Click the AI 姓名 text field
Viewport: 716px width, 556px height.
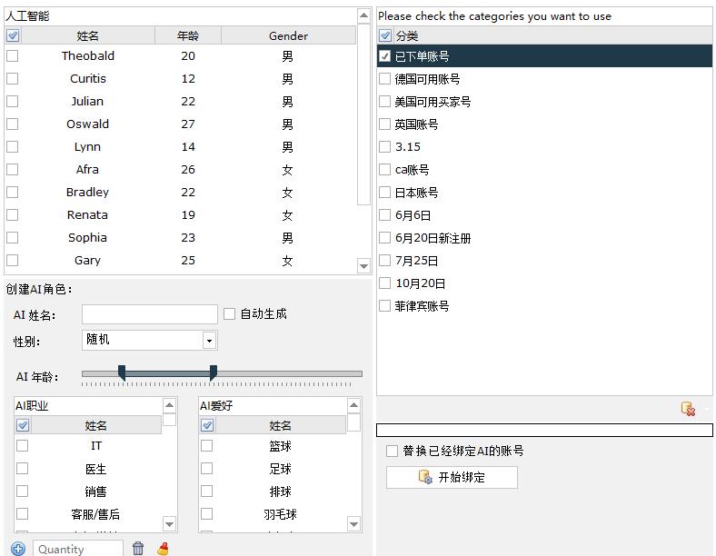click(150, 314)
